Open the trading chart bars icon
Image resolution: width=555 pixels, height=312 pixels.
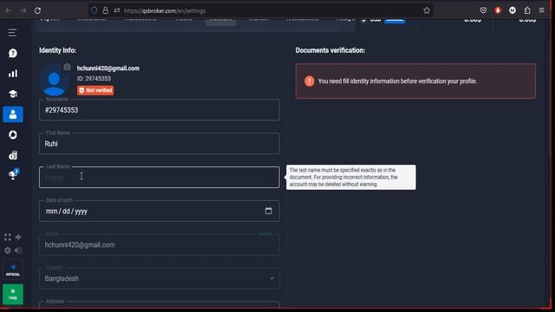pos(13,74)
